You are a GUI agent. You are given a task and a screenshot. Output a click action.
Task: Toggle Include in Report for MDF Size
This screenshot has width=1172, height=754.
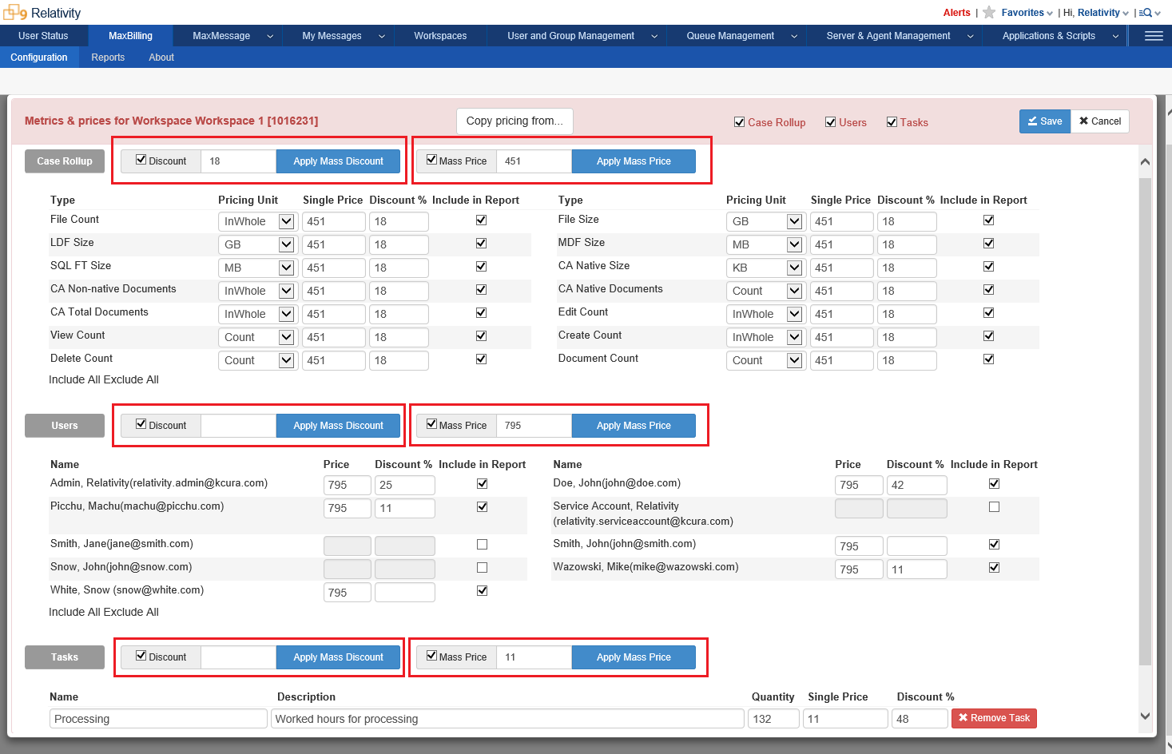[x=988, y=243]
